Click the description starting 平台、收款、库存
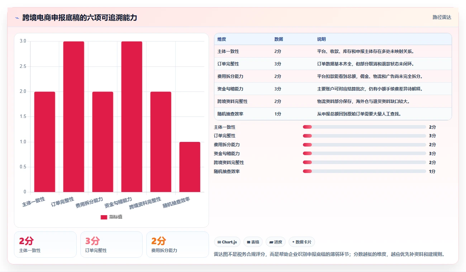466x272 pixels. [366, 51]
